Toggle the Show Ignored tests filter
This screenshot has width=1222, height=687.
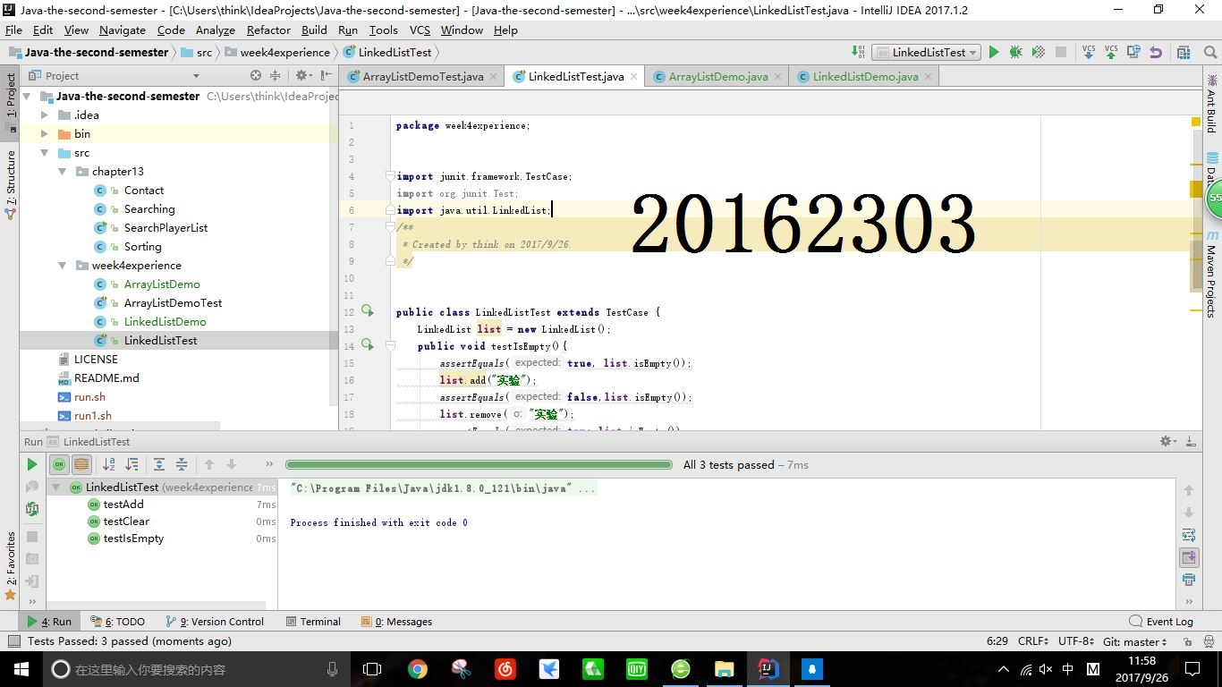click(x=81, y=464)
